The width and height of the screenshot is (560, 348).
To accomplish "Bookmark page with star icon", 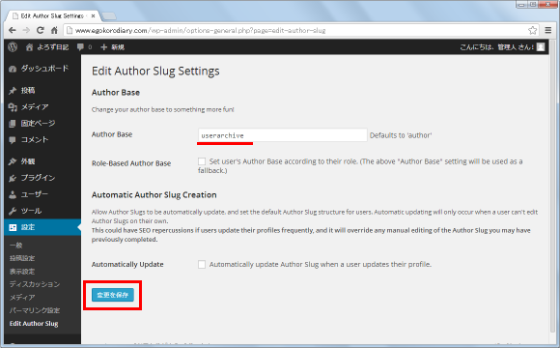I will point(533,30).
